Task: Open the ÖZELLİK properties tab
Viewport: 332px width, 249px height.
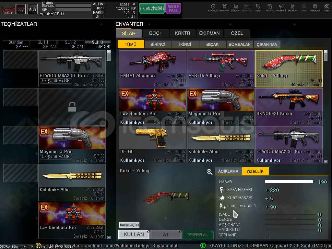Action: click(x=255, y=171)
